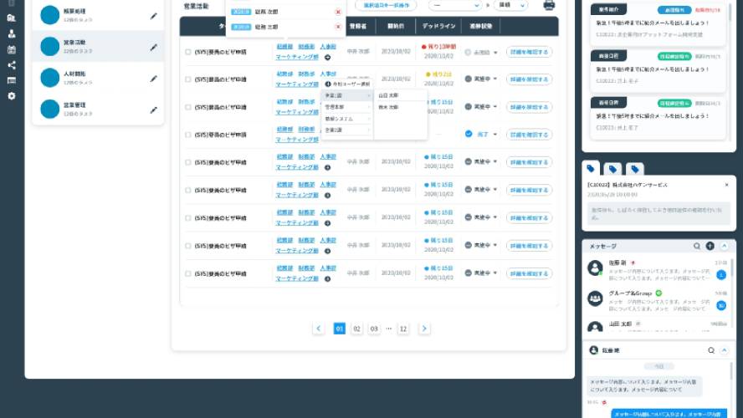Switch to the first tag tab
The height and width of the screenshot is (418, 743).
591,169
